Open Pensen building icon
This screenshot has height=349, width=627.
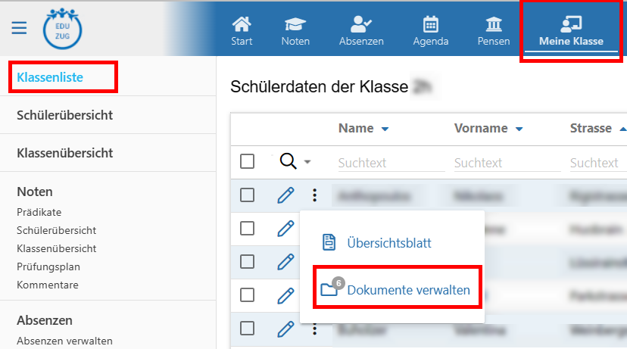coord(493,30)
